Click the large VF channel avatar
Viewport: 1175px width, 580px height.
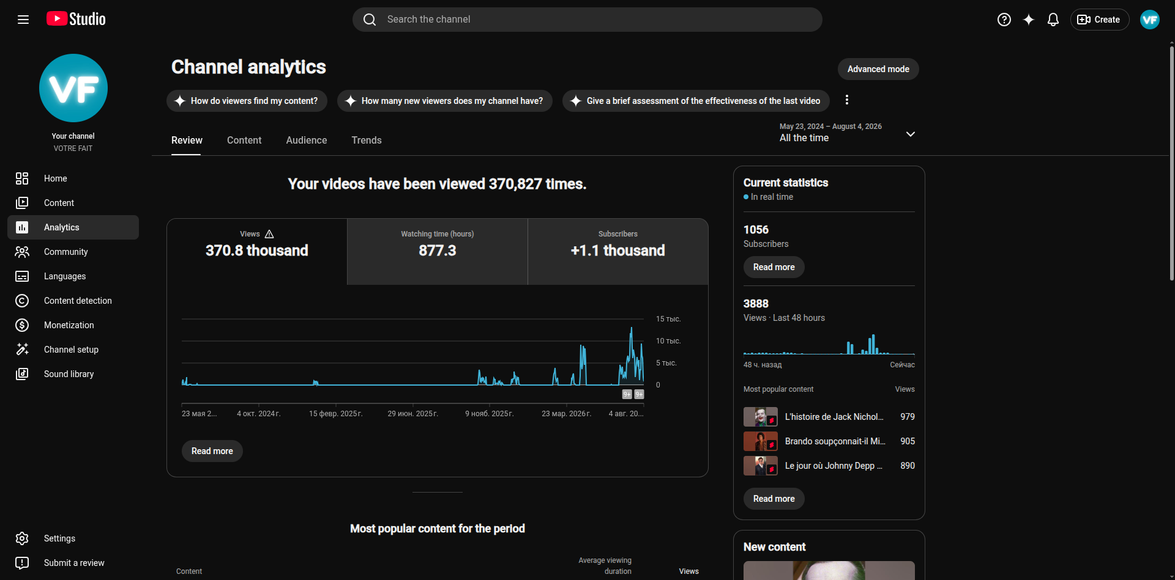73,88
